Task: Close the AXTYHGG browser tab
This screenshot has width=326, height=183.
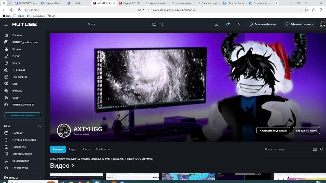Action: pos(114,3)
